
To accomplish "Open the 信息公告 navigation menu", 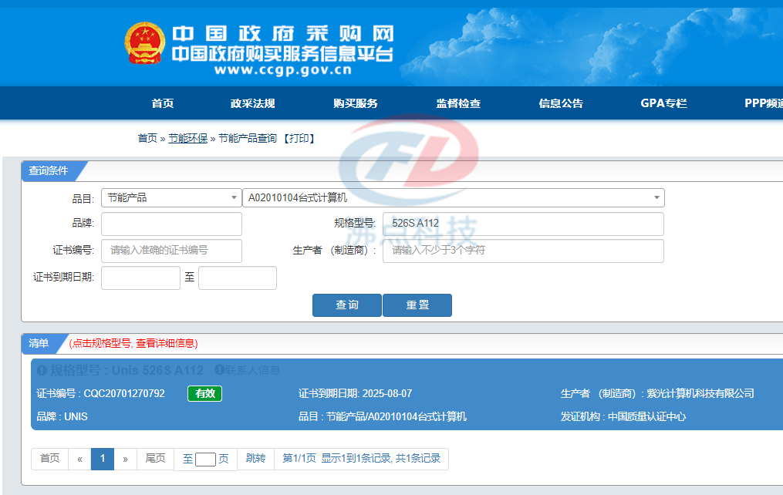I will pyautogui.click(x=561, y=103).
